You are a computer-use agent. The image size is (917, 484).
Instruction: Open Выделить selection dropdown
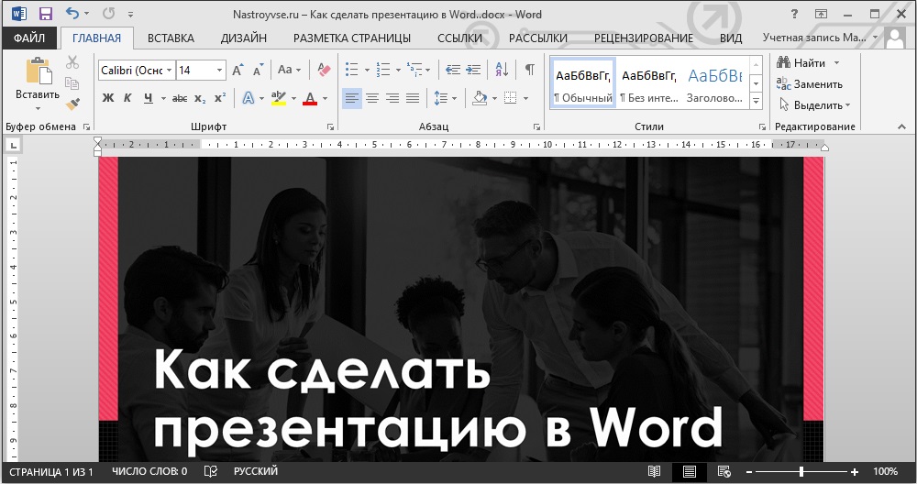[814, 105]
